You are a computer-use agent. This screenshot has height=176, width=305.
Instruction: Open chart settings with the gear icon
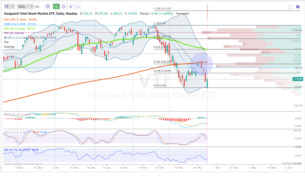[x=48, y=6]
